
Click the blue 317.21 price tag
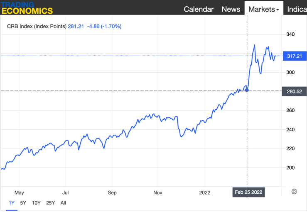click(294, 56)
